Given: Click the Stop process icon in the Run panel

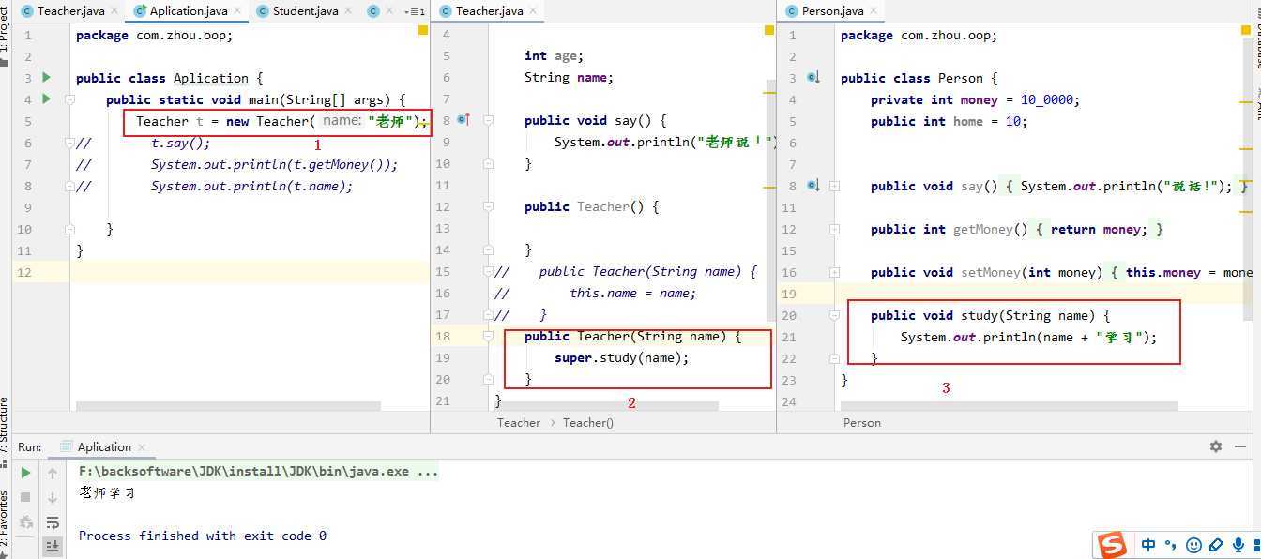Looking at the screenshot, I should (25, 497).
